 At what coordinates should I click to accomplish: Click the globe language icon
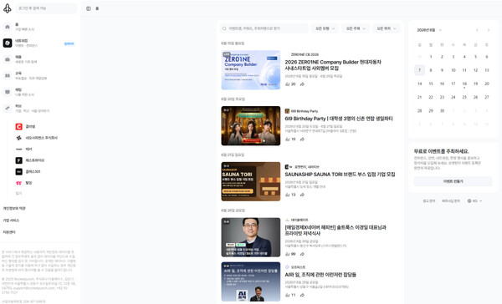[x=469, y=201]
